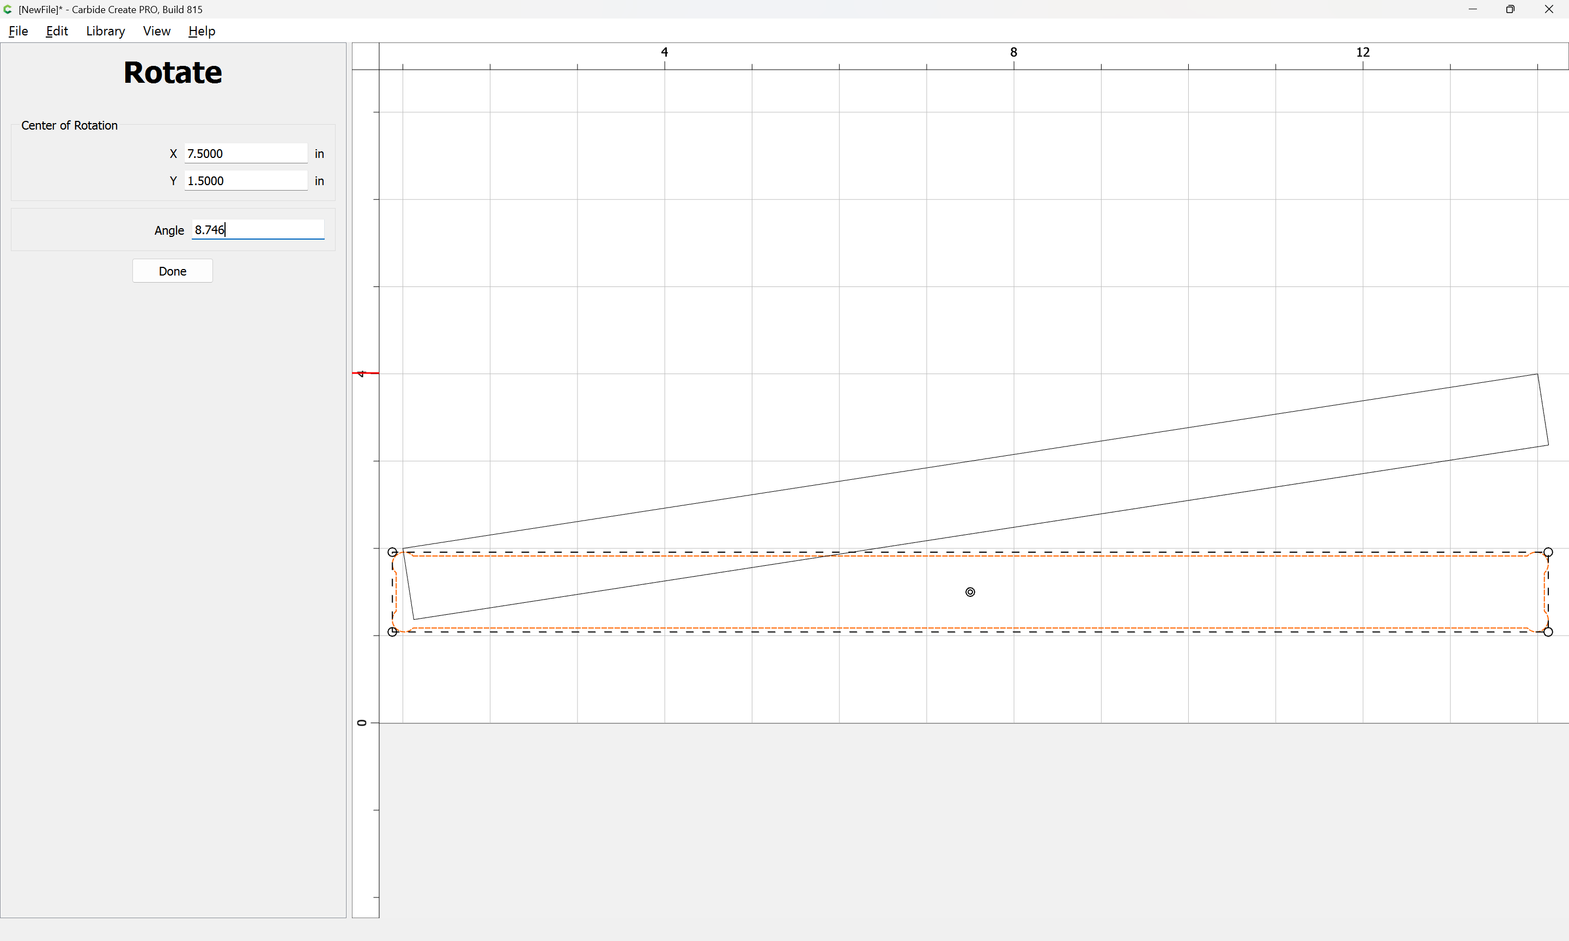Minimize the Carbide Create window

point(1473,9)
